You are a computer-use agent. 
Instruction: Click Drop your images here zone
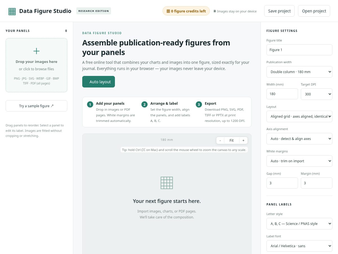pyautogui.click(x=36, y=65)
